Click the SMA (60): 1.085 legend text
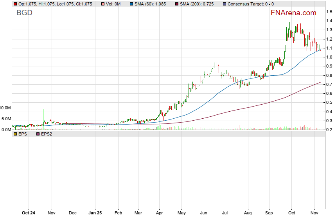This screenshot has width=336, height=221. point(152,4)
